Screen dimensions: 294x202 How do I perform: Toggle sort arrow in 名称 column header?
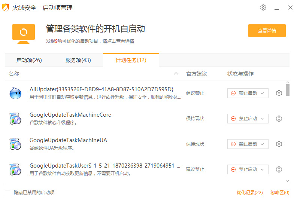[176, 74]
